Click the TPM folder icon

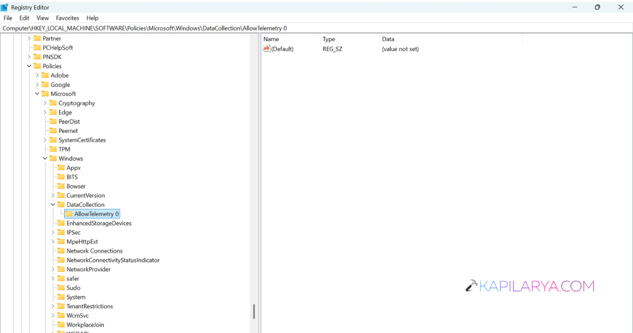click(53, 149)
